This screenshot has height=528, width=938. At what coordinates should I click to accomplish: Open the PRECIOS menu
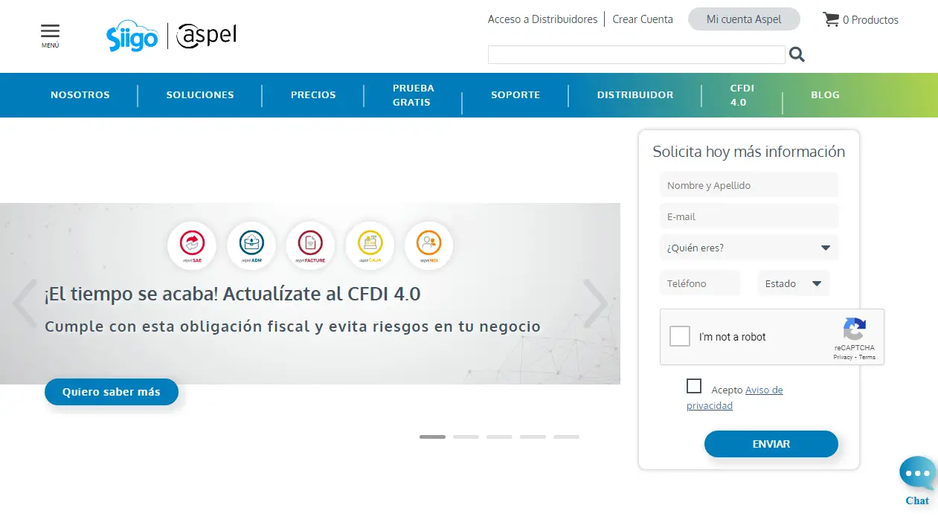pos(313,95)
